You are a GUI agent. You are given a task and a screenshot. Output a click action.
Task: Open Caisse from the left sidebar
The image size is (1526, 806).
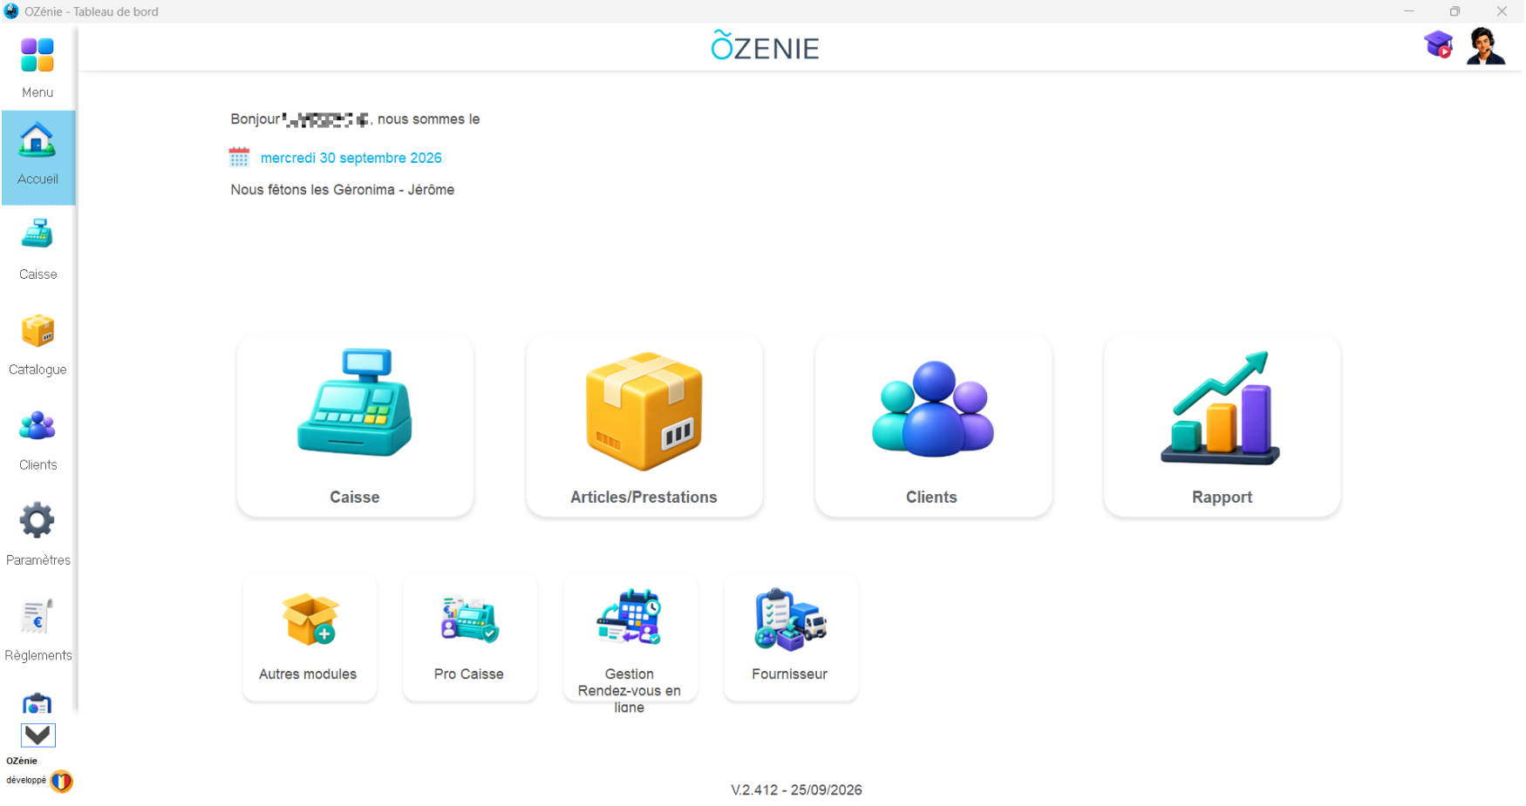pos(38,250)
